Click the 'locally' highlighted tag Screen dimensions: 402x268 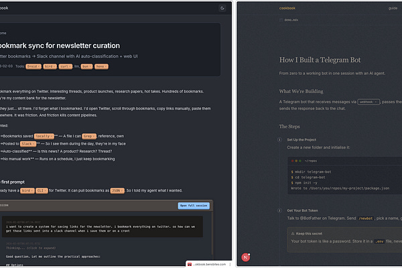(x=44, y=136)
